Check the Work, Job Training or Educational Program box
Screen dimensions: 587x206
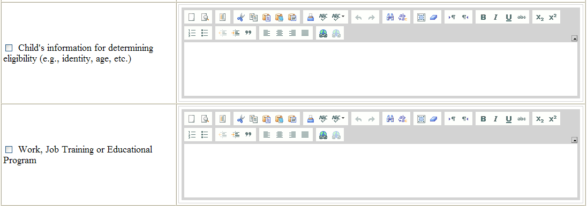(x=9, y=149)
